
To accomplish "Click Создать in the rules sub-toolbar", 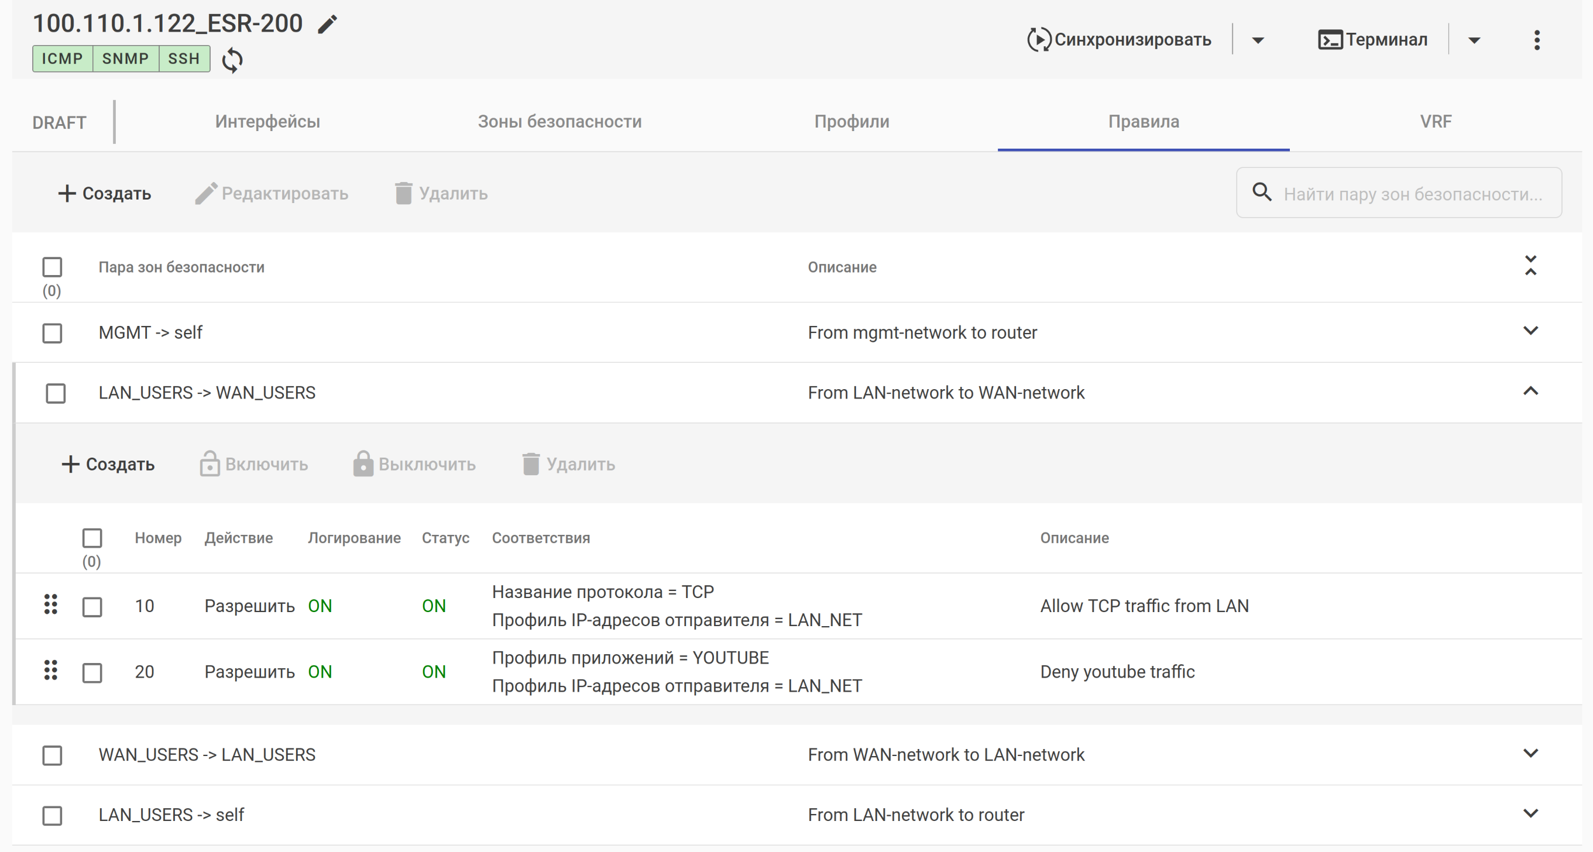I will click(108, 465).
